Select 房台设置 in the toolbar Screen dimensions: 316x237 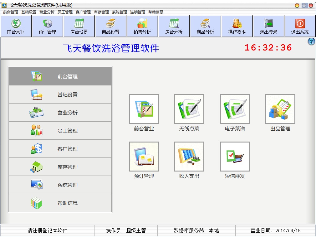[79, 27]
